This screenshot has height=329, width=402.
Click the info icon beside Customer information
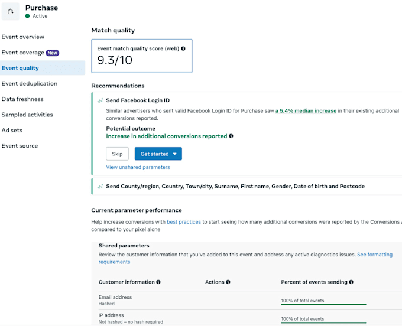158,282
